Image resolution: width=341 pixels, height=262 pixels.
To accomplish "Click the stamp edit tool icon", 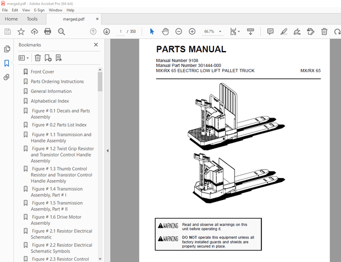I will click(311, 32).
